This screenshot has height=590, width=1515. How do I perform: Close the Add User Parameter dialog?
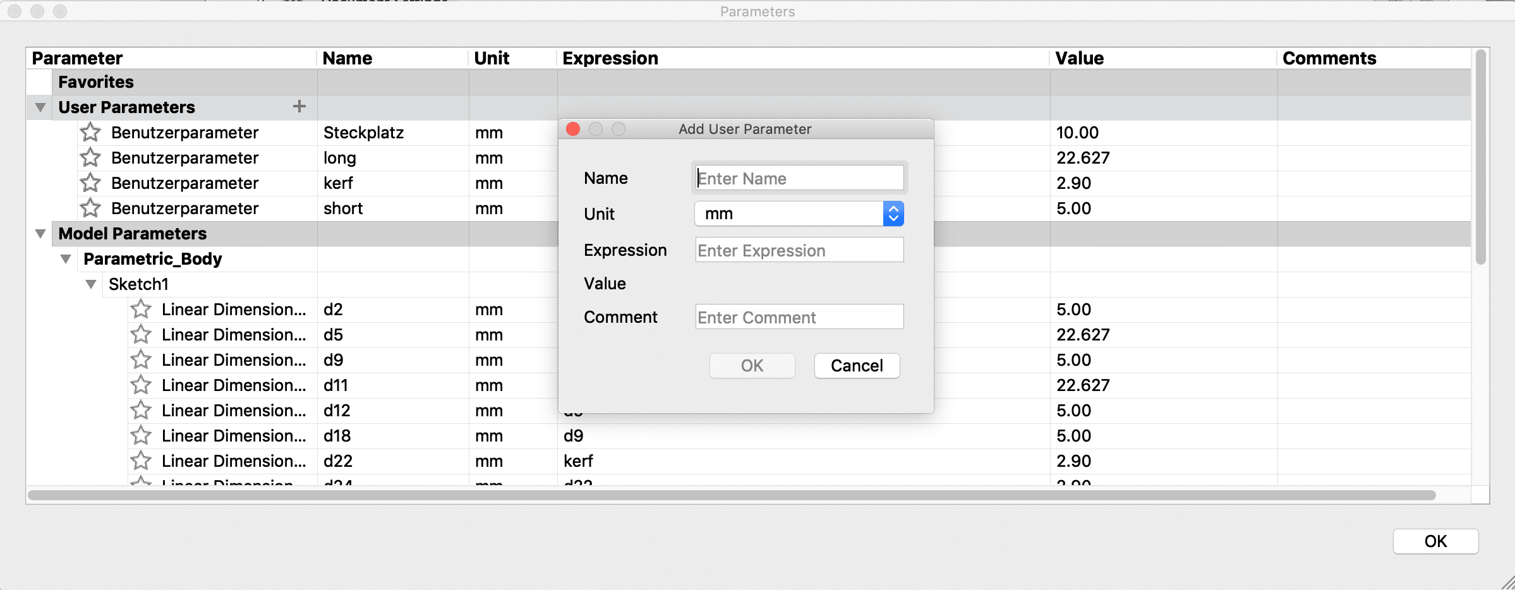click(x=573, y=129)
